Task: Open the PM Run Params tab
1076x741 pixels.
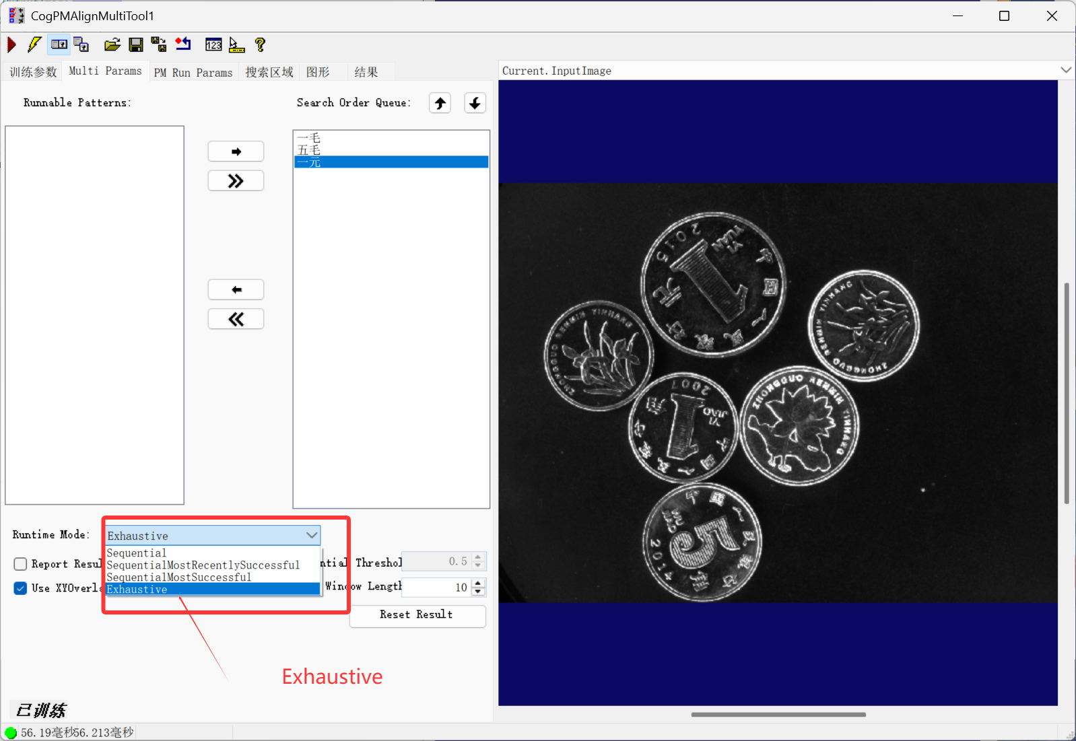Action: [x=193, y=72]
